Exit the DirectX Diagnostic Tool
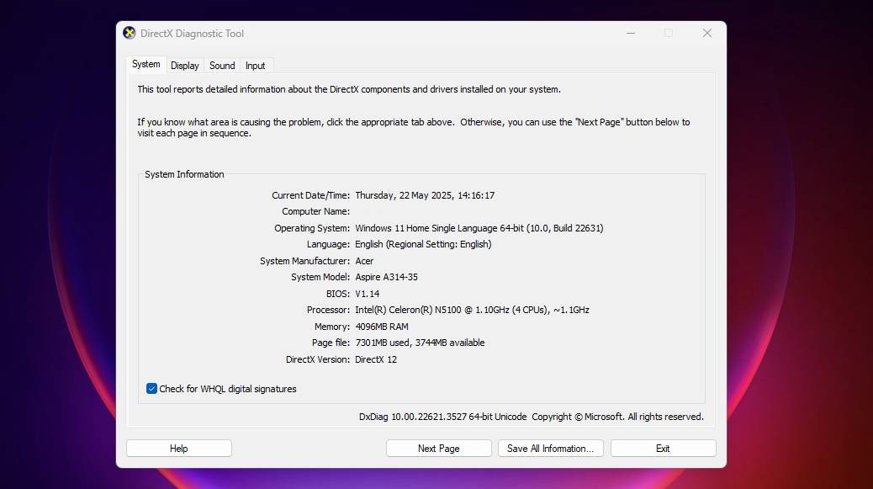The image size is (873, 489). pyautogui.click(x=663, y=449)
